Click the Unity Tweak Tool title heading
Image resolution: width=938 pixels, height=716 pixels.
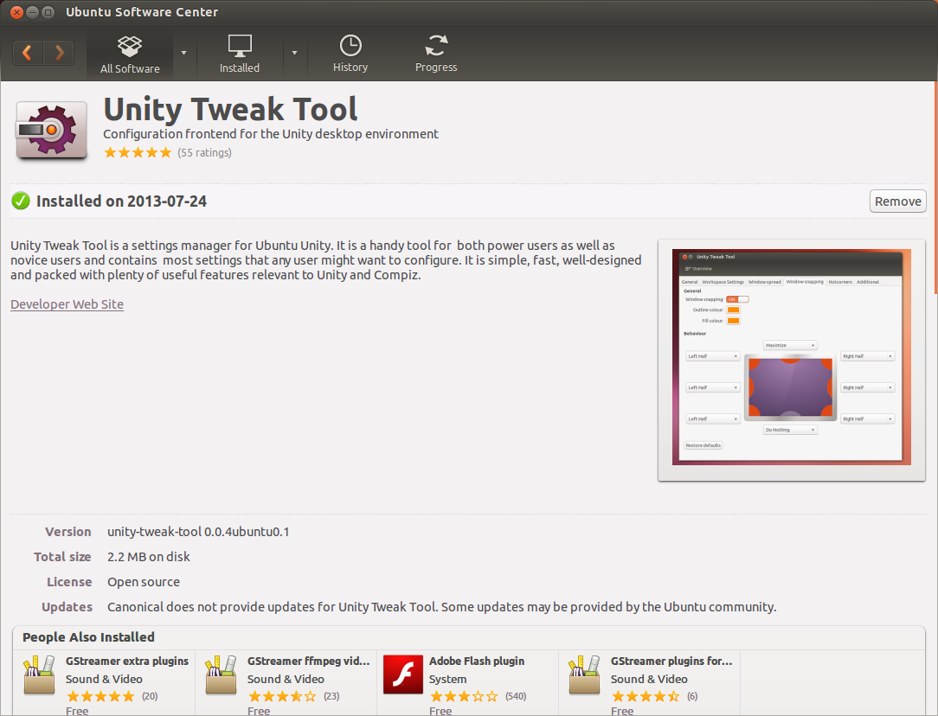tap(230, 109)
